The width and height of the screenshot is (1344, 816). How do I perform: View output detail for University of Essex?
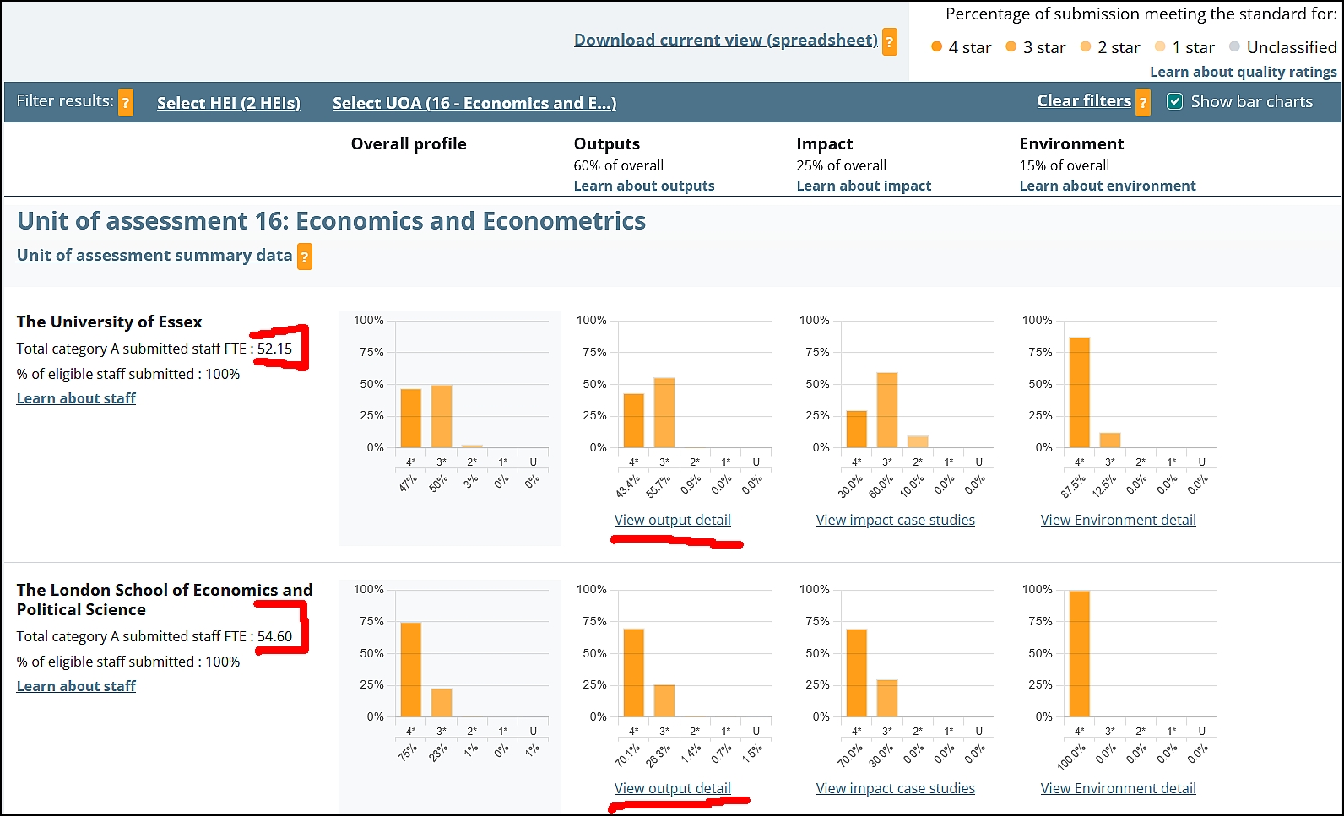[672, 520]
